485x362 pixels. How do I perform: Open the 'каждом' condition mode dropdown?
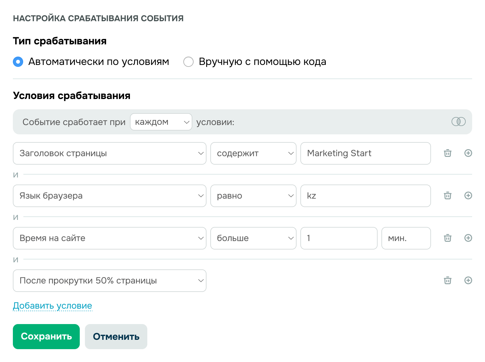point(161,122)
